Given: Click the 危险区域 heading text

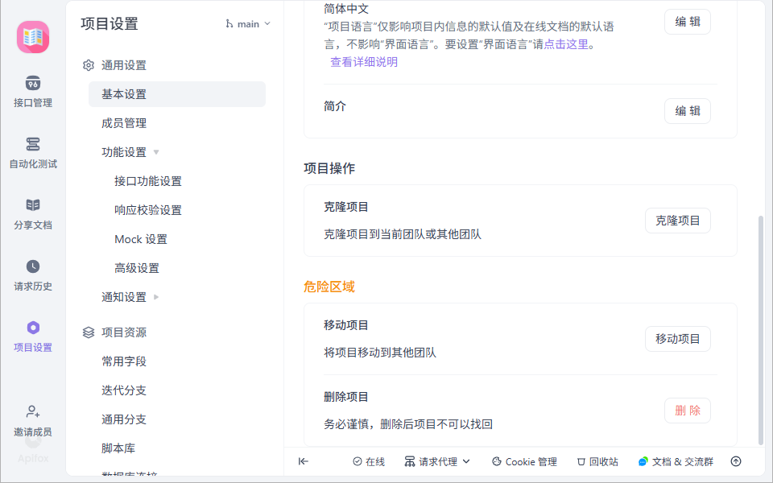Looking at the screenshot, I should pyautogui.click(x=329, y=287).
